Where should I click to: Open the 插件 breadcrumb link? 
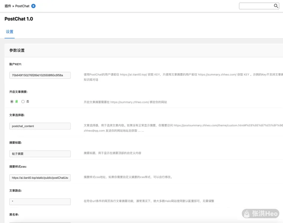click(x=8, y=6)
